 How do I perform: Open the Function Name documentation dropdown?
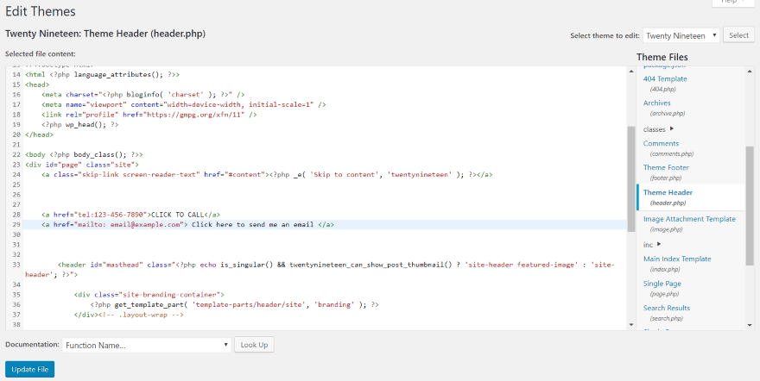coord(146,345)
